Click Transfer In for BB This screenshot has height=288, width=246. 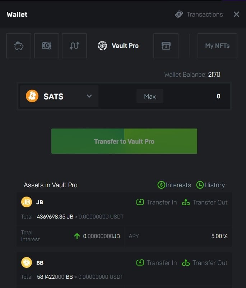[x=157, y=263]
